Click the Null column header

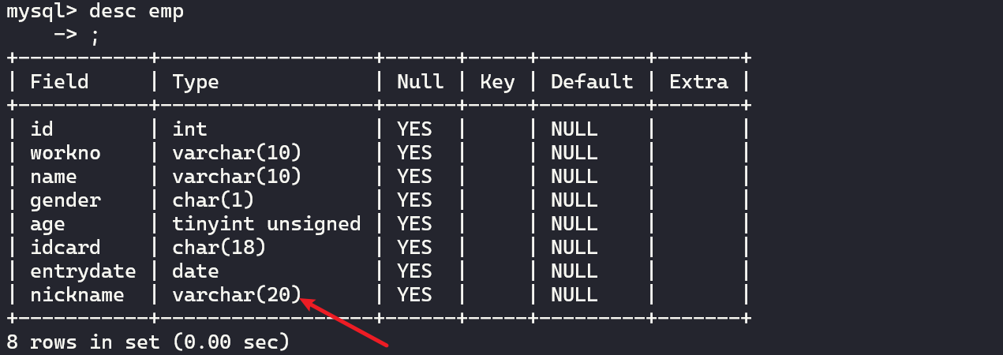[420, 82]
